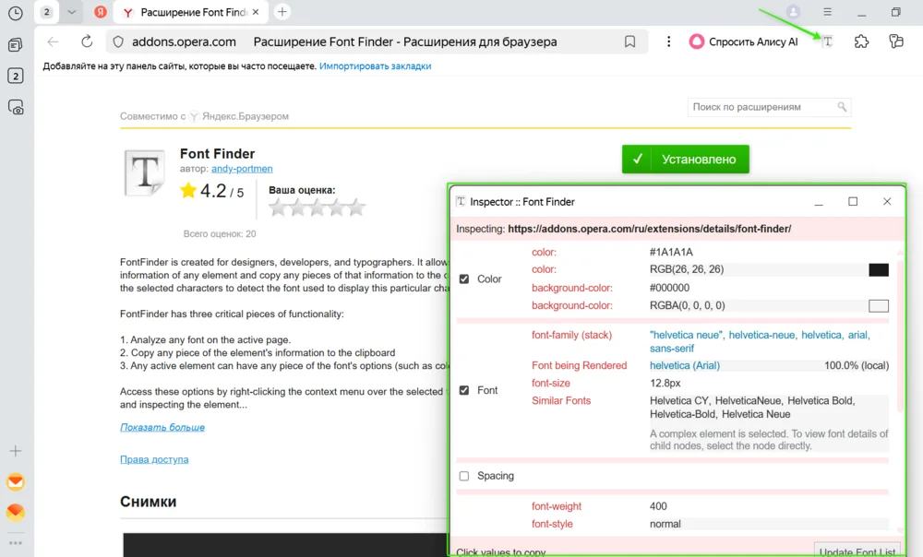923x557 pixels.
Task: Close the Расширение Font Finder tab
Action: coord(256,12)
